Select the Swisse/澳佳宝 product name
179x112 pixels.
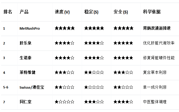pyautogui.click(x=32, y=87)
